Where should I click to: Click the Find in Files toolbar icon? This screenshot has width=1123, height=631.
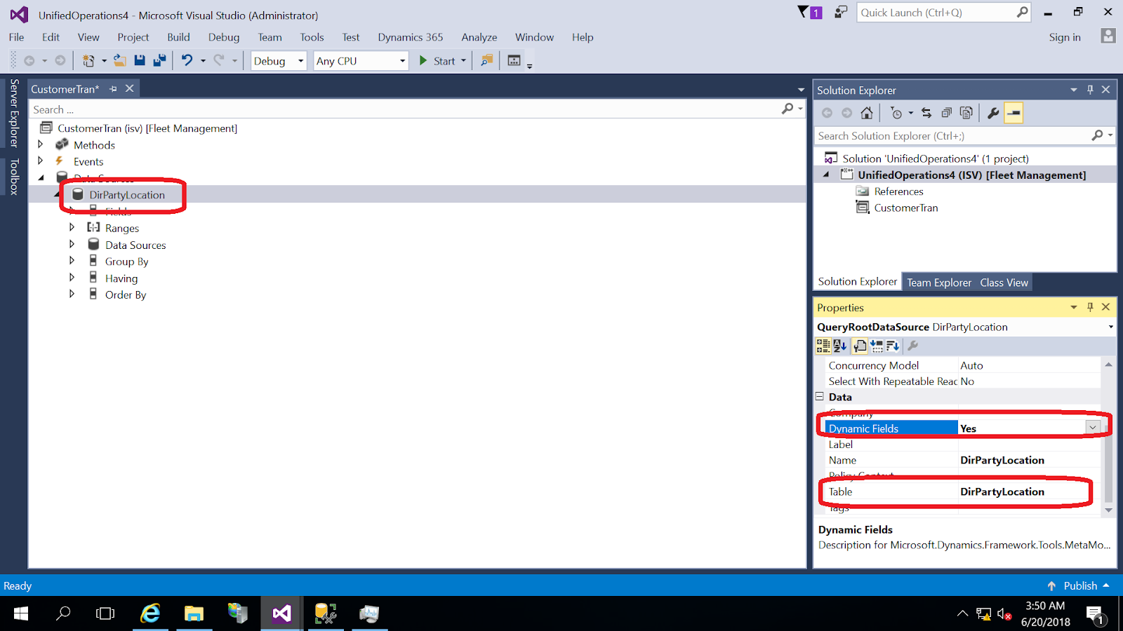[x=486, y=61]
